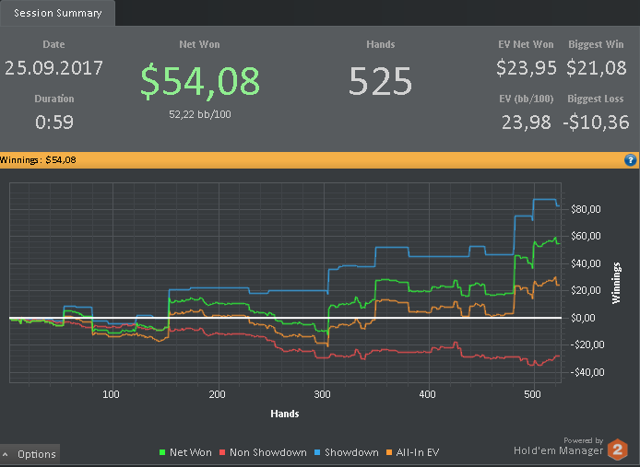Screen dimensions: 640x467
Task: Toggle the All-In EV orange legend swatch
Action: 389,452
